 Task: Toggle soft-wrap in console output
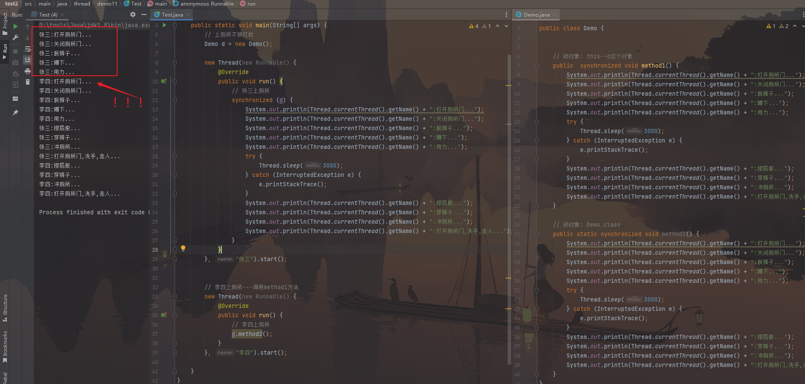click(x=28, y=49)
